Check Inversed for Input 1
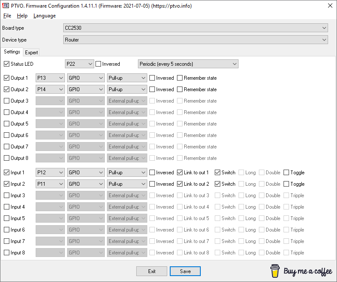The image size is (337, 282). 152,173
